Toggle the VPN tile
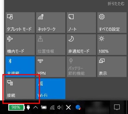The width and height of the screenshot is (128, 114). 51,67
